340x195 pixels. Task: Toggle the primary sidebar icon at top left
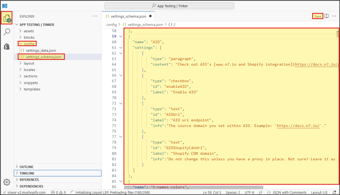5,6
